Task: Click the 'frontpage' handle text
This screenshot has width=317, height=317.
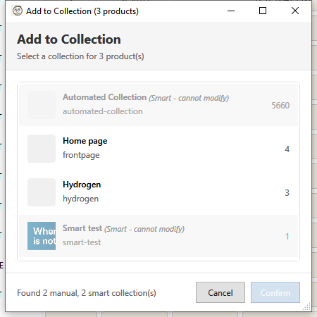Action: coord(81,155)
